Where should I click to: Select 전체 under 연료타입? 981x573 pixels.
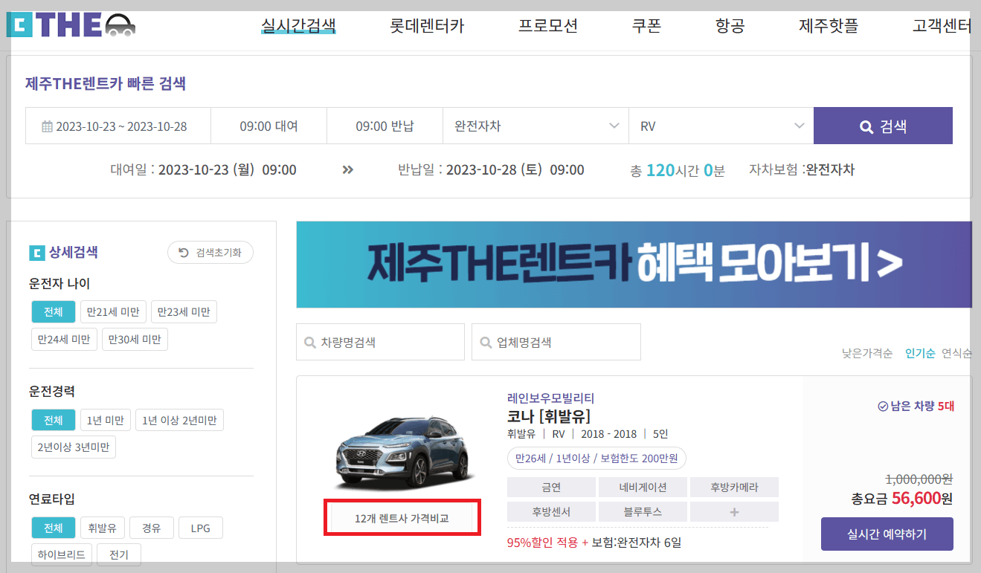[x=54, y=528]
